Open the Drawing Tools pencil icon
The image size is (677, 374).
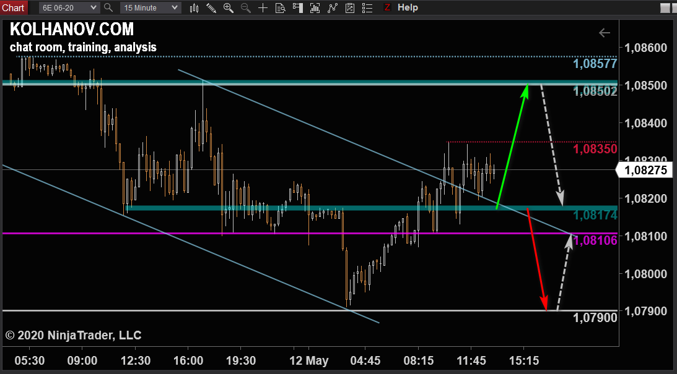[x=211, y=8]
